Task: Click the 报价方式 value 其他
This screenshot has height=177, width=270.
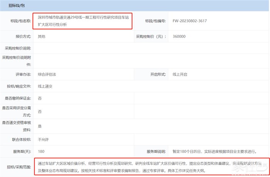Action: [41, 36]
